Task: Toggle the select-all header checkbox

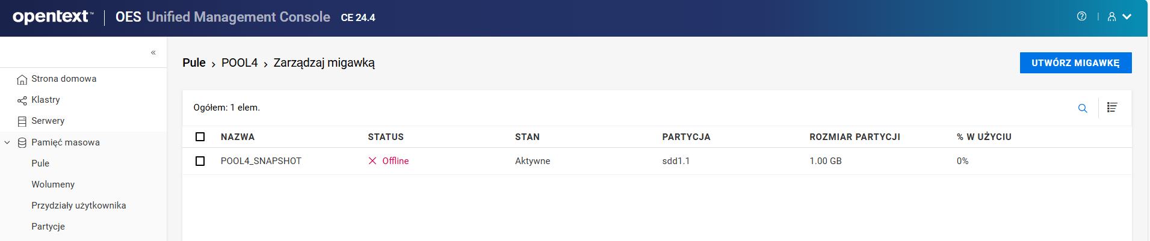Action: tap(200, 137)
